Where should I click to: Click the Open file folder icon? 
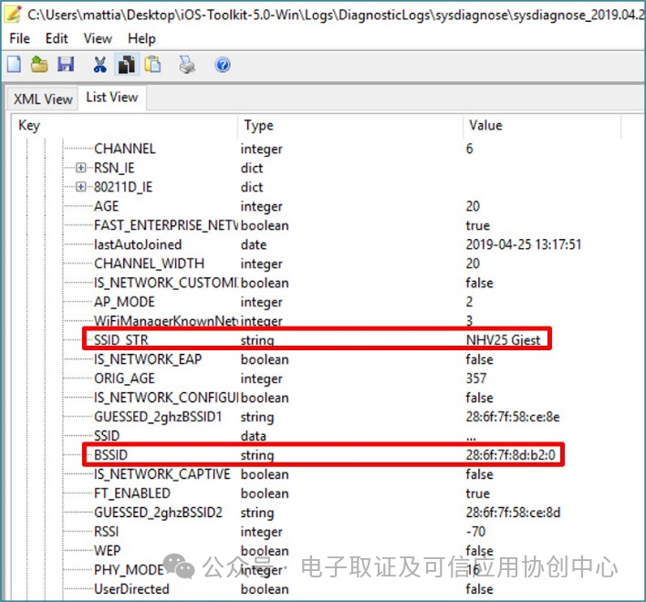39,64
